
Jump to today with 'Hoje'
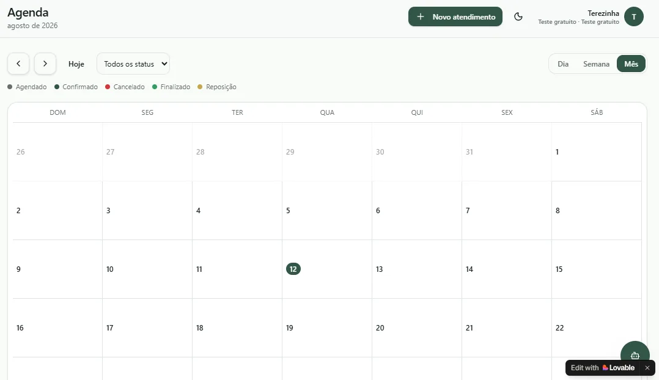click(76, 64)
